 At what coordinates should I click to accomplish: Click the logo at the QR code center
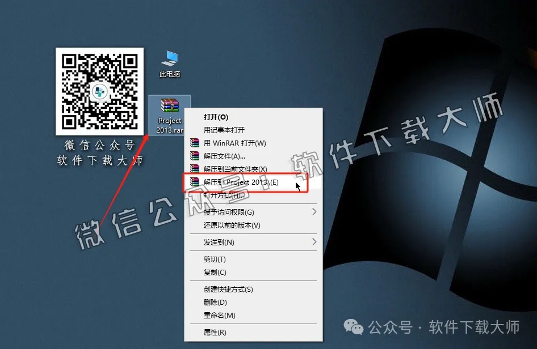[99, 91]
